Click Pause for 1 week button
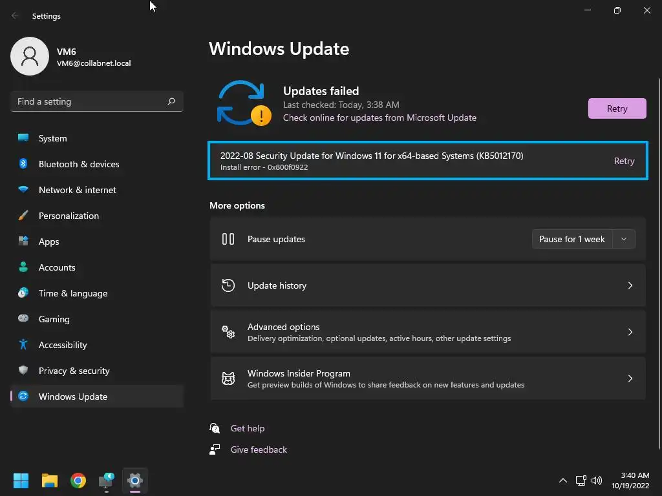Screen dimensions: 662x496 coord(571,239)
